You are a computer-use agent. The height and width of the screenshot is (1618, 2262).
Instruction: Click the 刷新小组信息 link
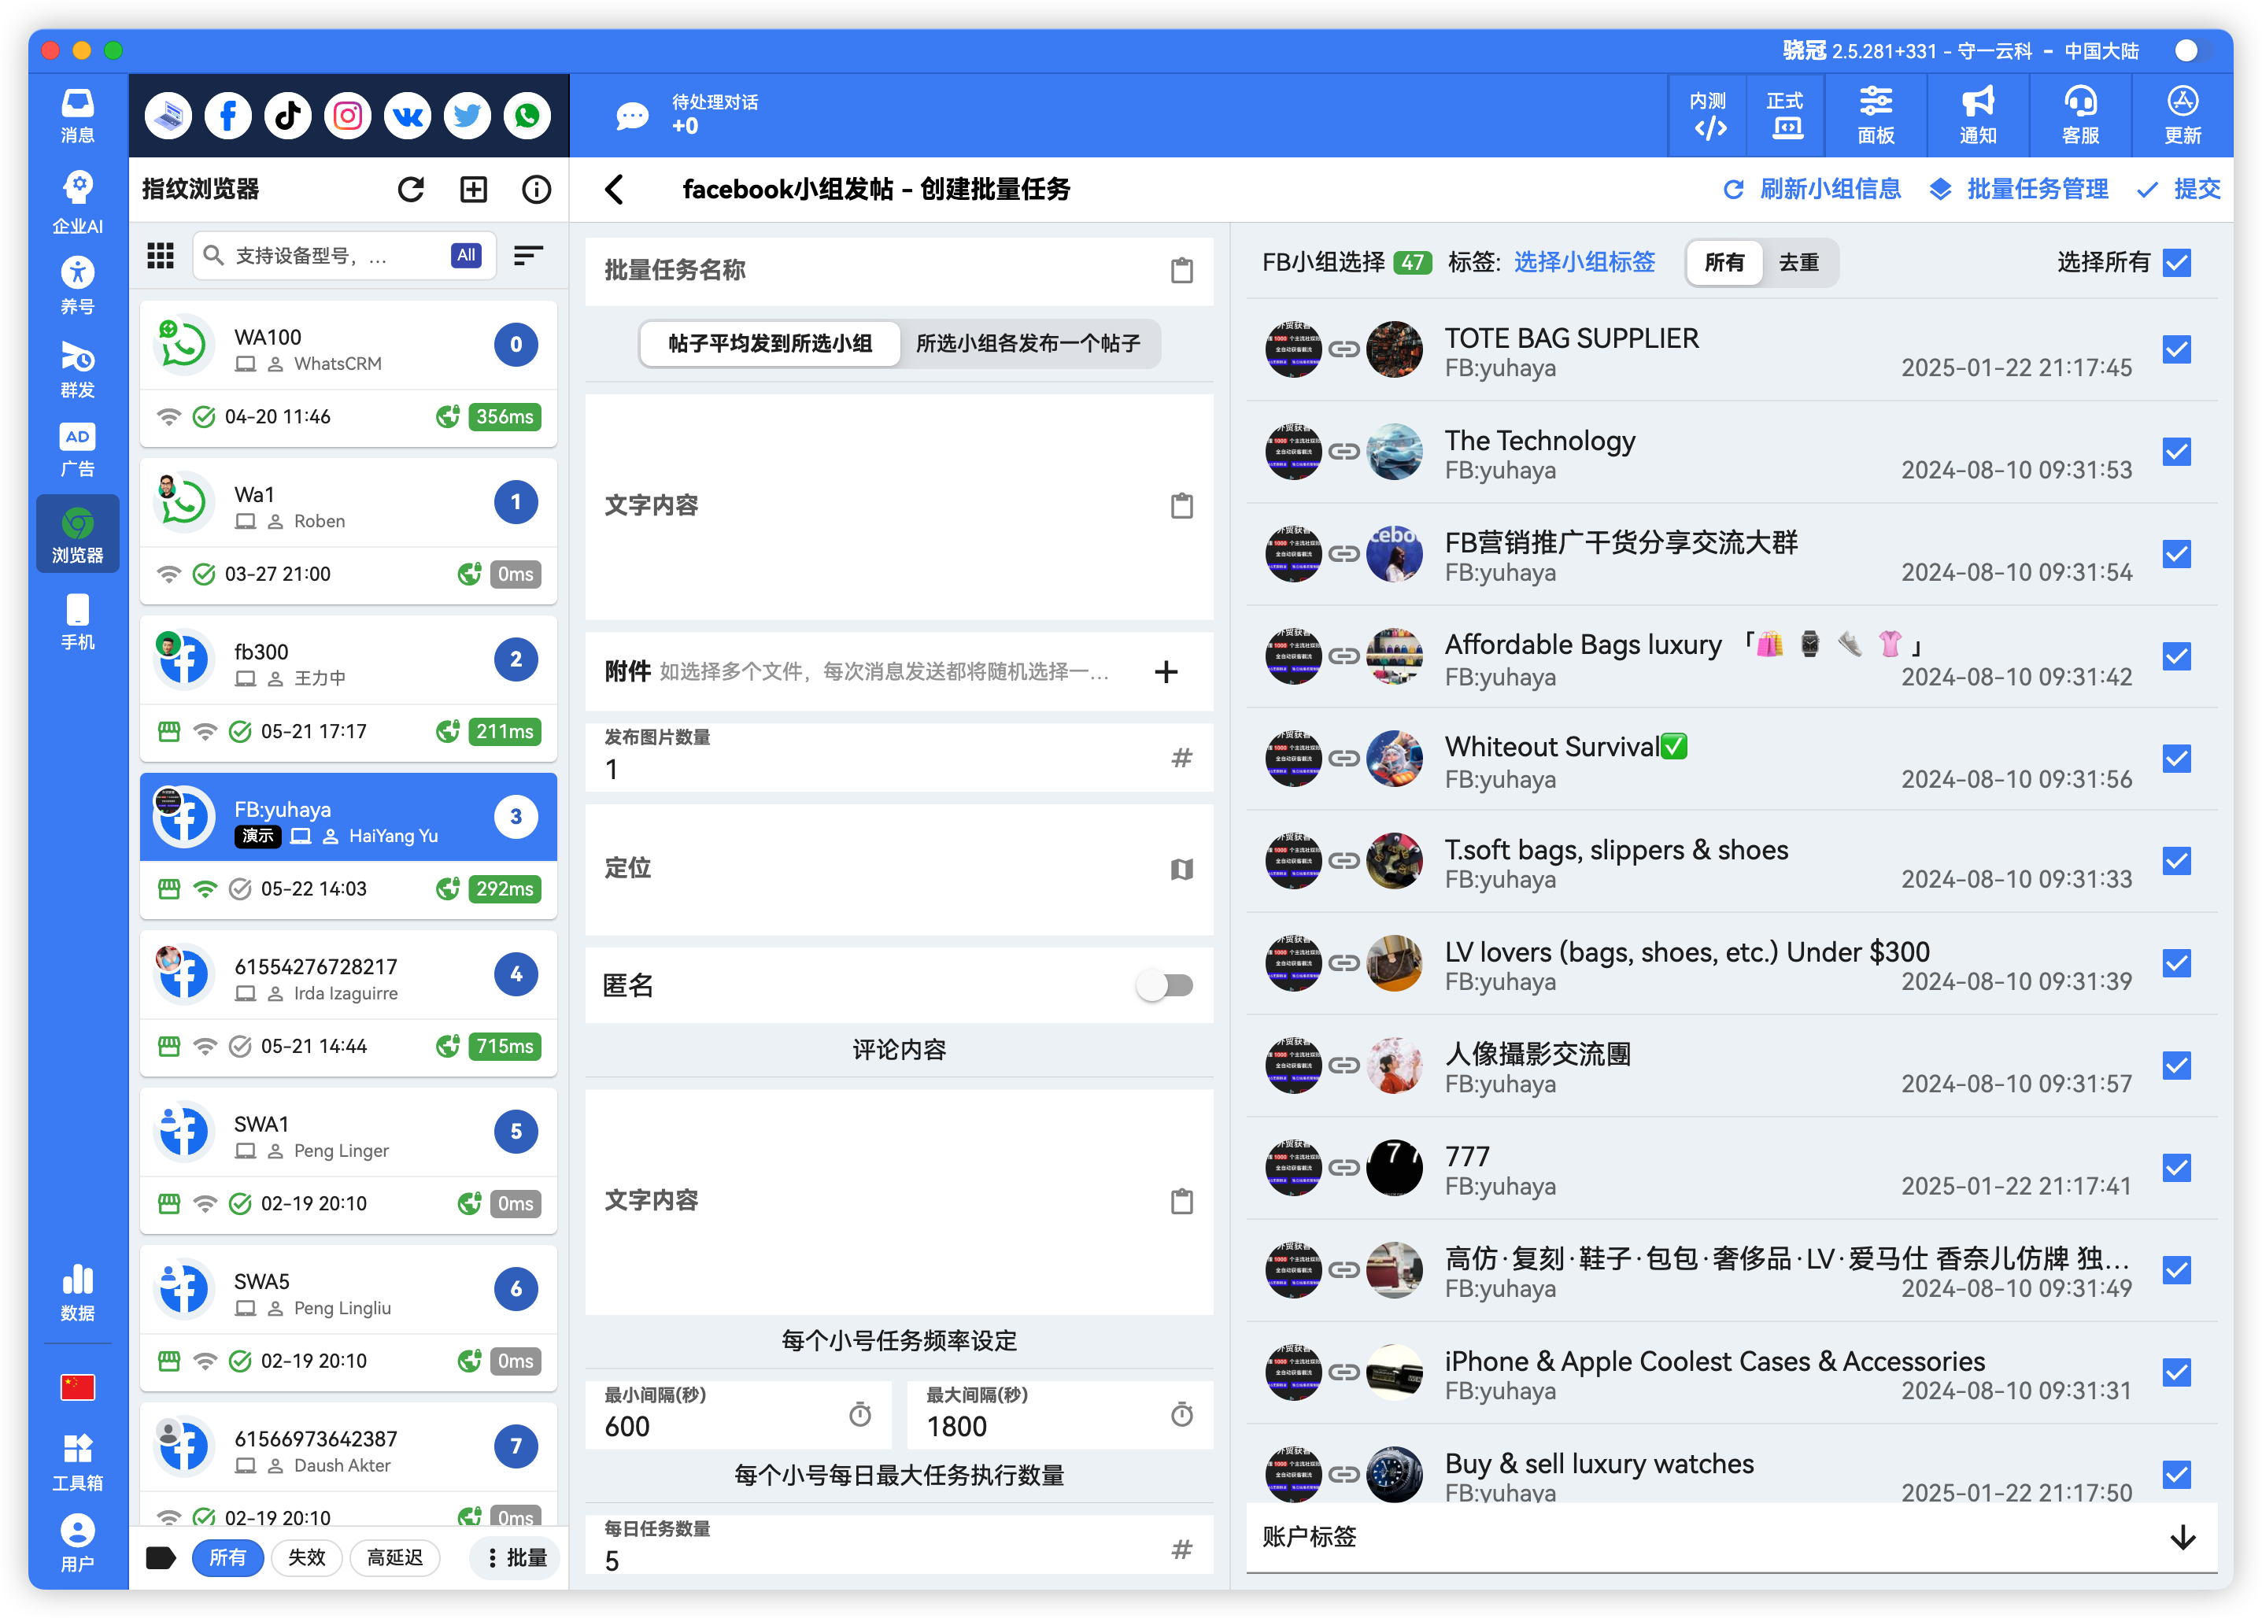[x=1830, y=190]
